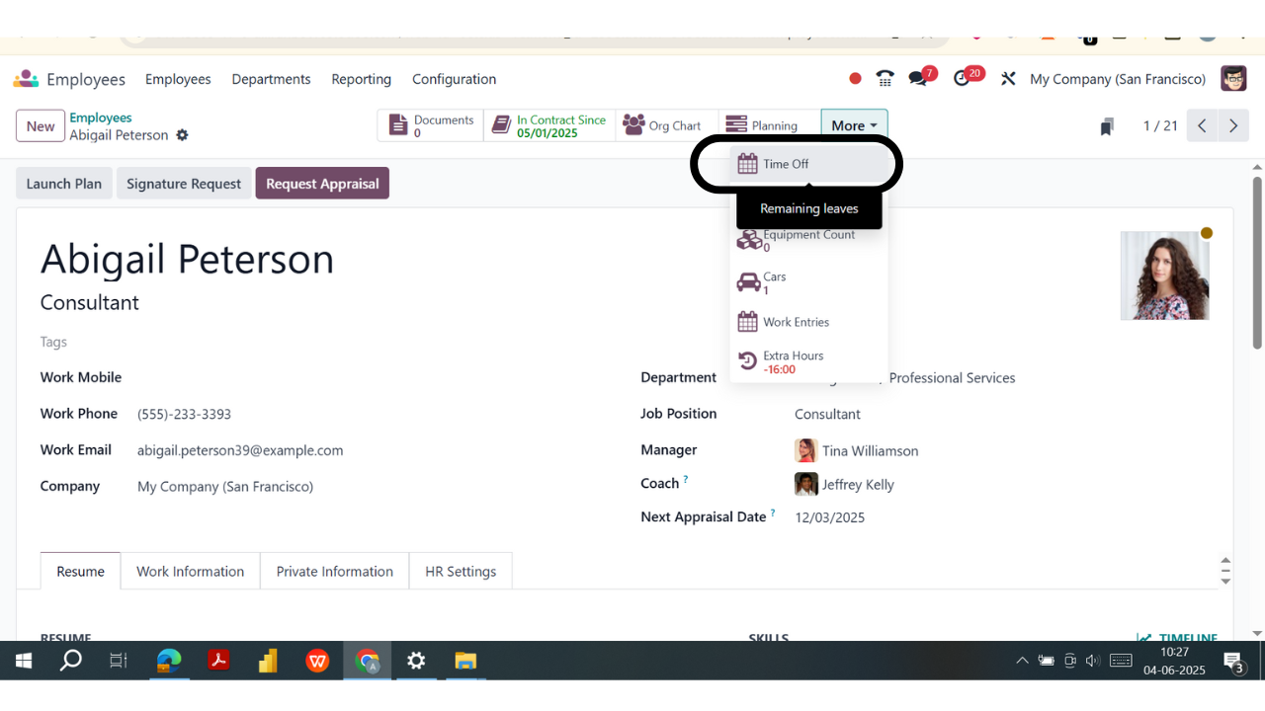Select Time Off from the More menu

pos(784,163)
